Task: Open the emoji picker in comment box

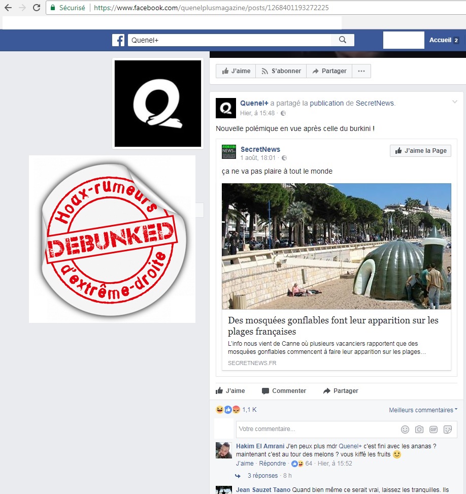Action: (x=405, y=430)
